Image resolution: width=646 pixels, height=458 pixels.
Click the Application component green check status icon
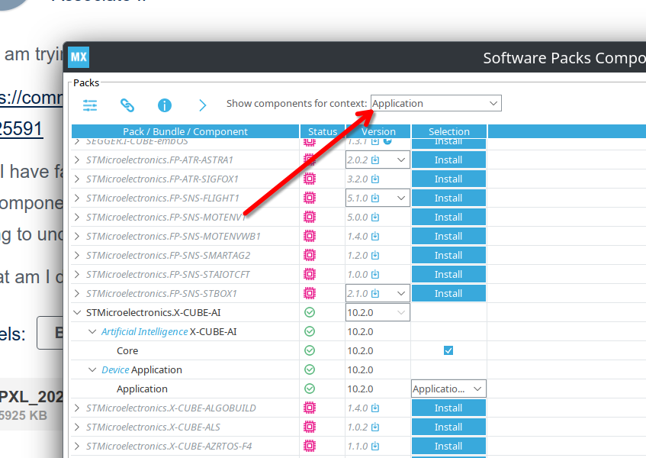(310, 389)
